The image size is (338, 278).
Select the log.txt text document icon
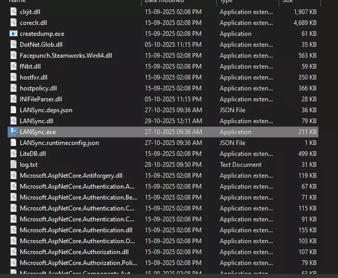pyautogui.click(x=14, y=165)
